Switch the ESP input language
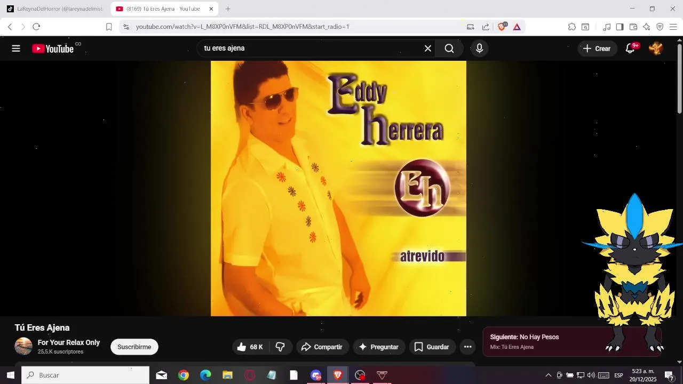Image resolution: width=683 pixels, height=384 pixels. pyautogui.click(x=619, y=375)
